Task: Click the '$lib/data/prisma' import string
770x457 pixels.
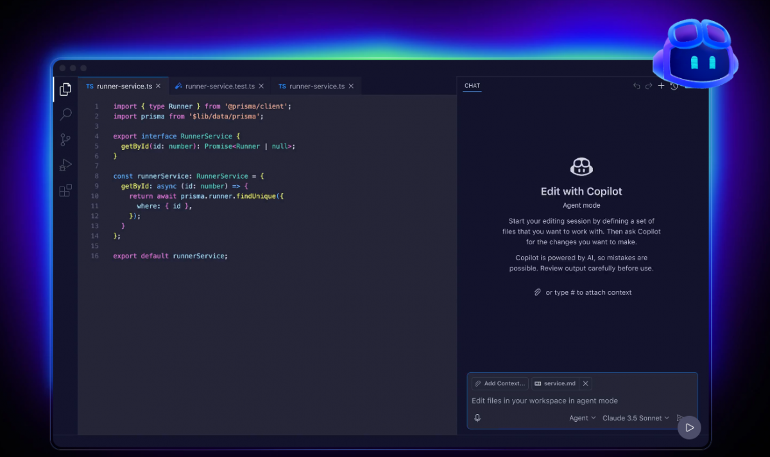Action: tap(226, 117)
